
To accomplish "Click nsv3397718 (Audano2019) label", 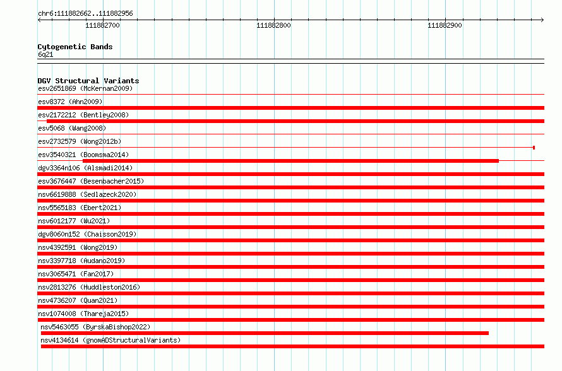I will (x=81, y=261).
